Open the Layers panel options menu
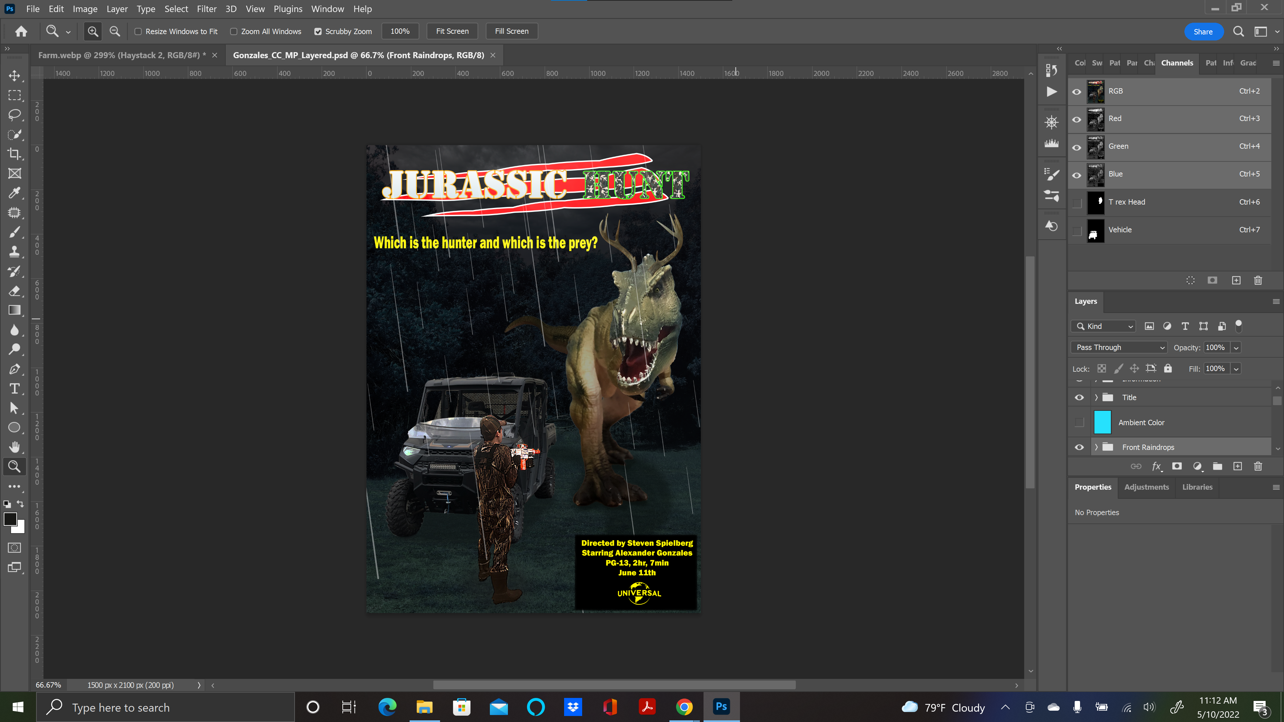 1276,302
